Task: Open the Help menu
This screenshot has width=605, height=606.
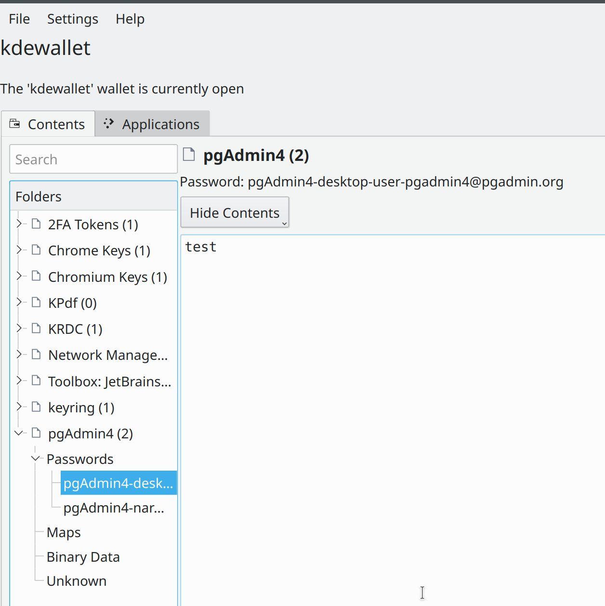Action: pos(130,19)
